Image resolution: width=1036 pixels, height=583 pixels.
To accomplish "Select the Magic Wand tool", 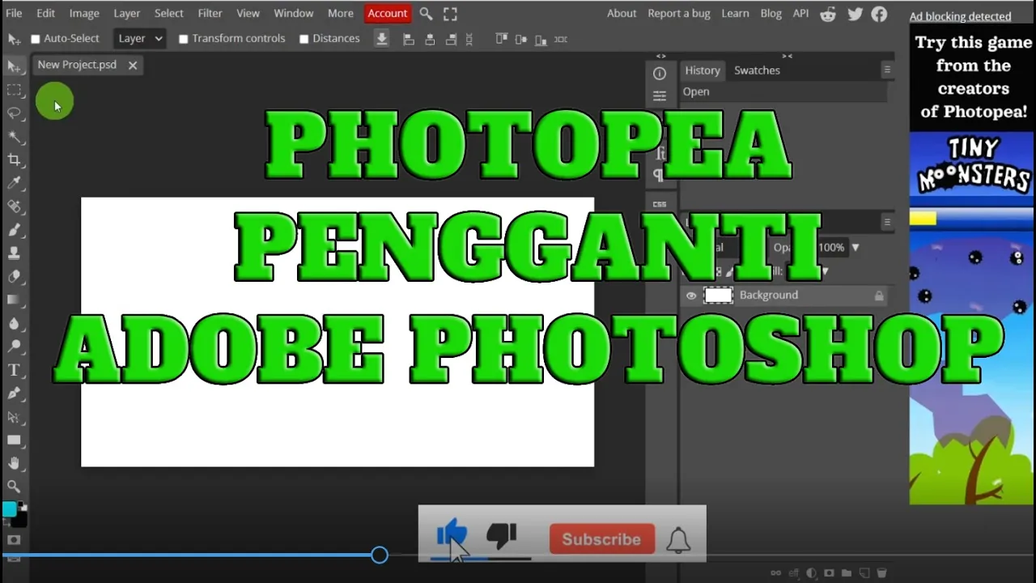I will pos(14,137).
